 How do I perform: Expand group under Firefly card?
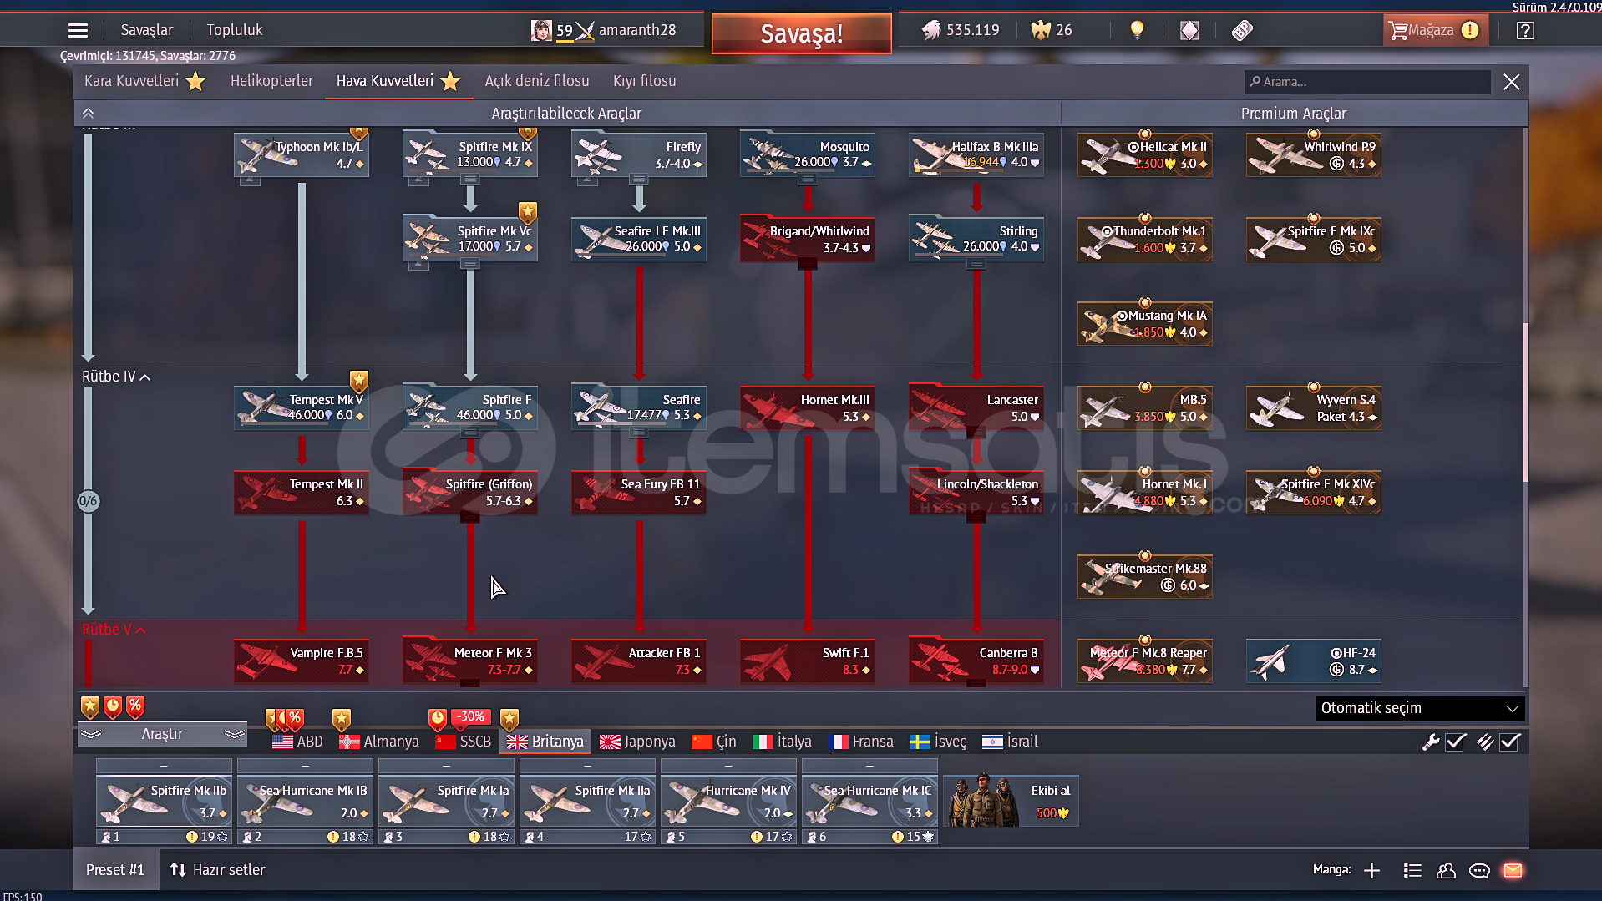click(x=639, y=180)
